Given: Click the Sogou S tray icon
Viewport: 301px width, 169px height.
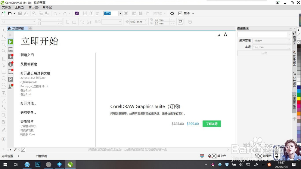Looking at the screenshot, I should coord(269,164).
